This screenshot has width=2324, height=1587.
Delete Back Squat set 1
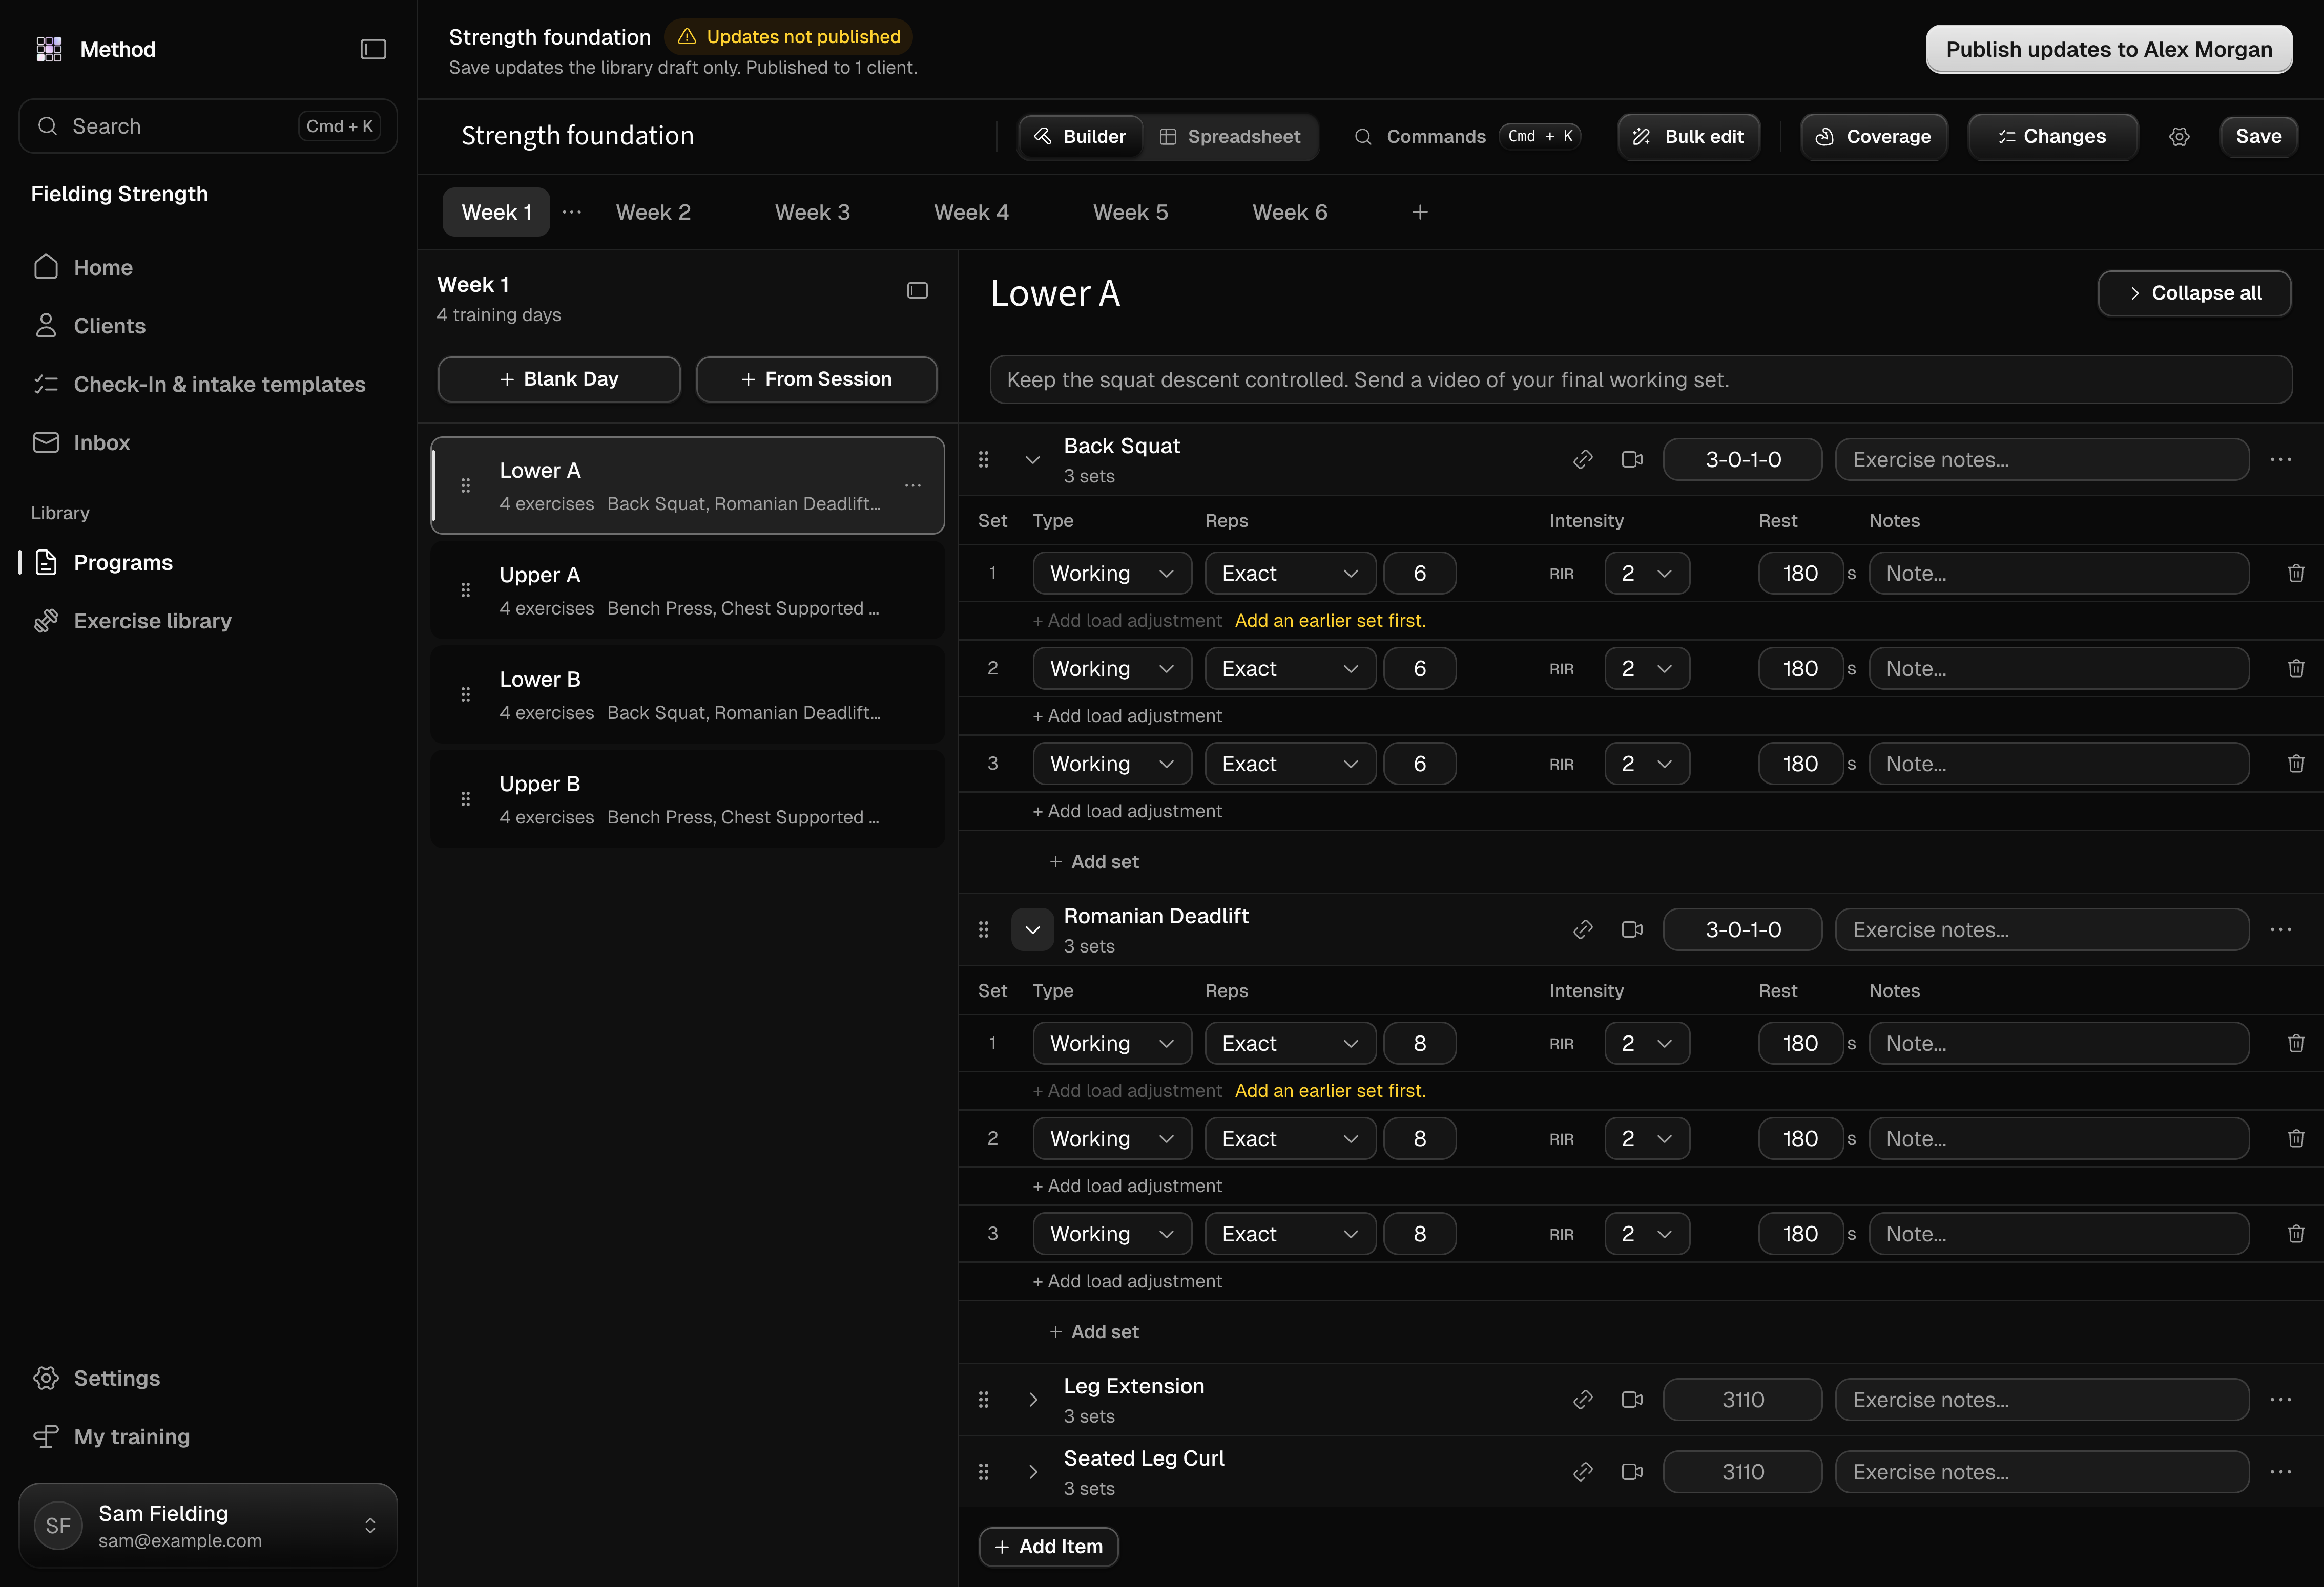point(2295,574)
